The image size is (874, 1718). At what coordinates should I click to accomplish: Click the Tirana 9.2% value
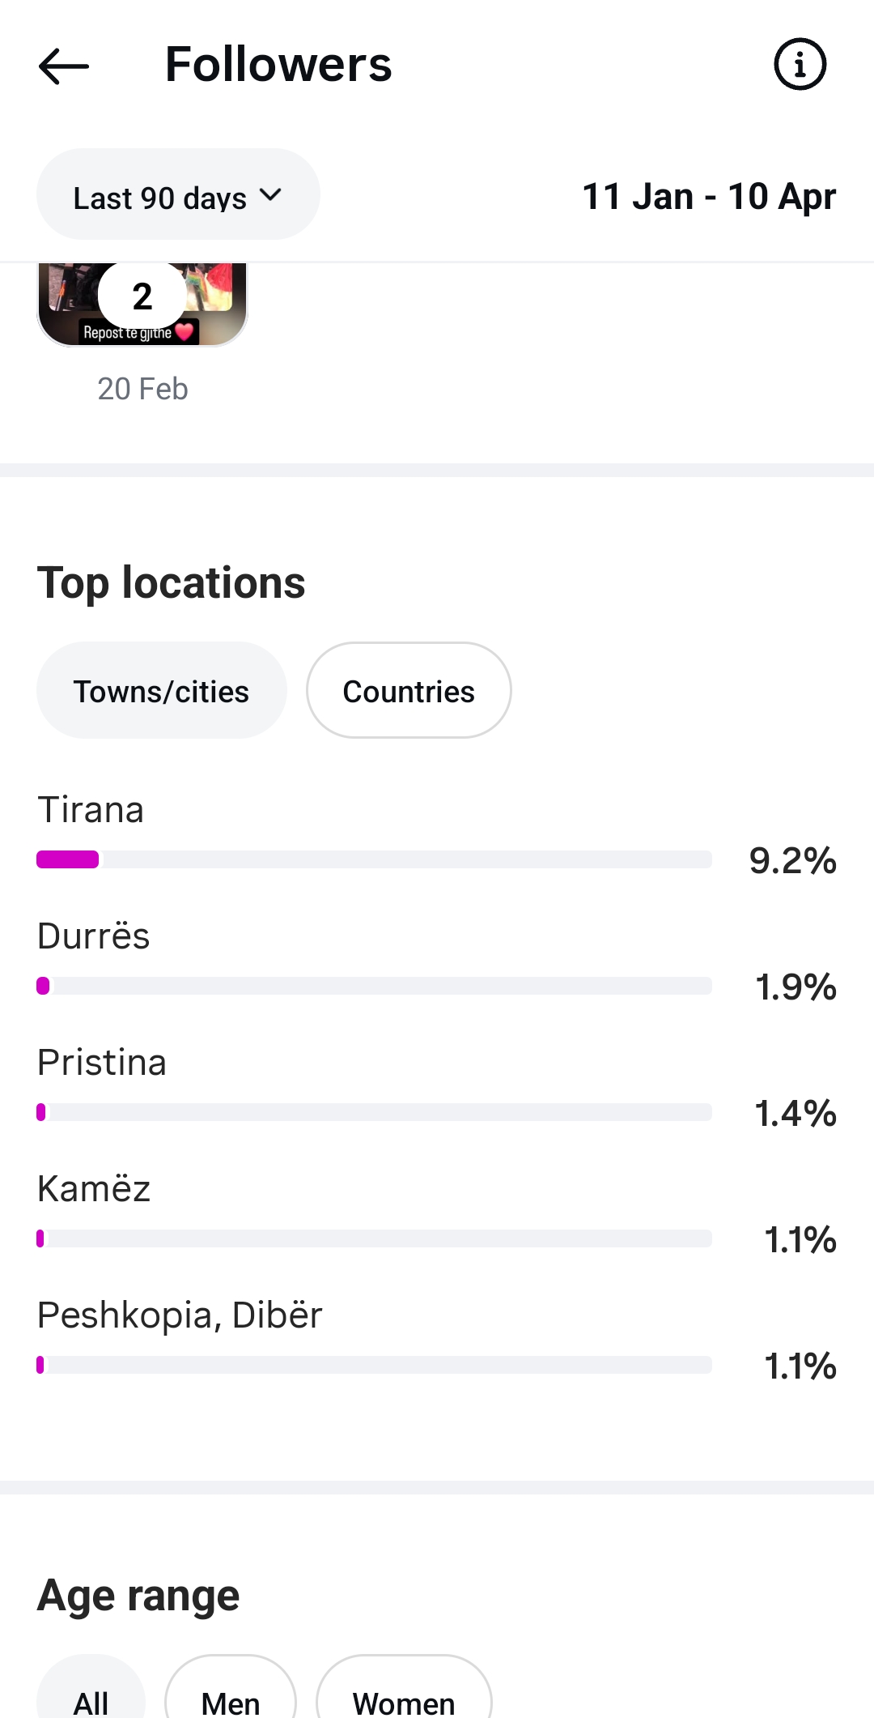[792, 860]
